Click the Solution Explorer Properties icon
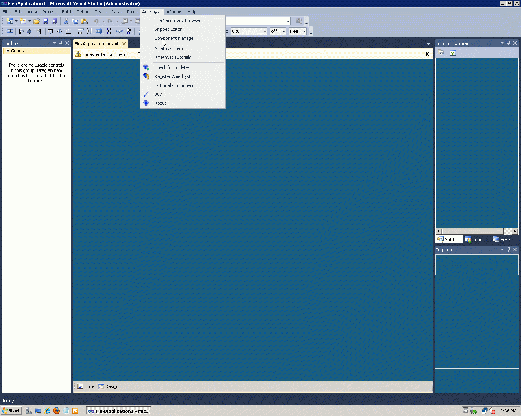Screen dimensions: 521x416 pos(441,53)
